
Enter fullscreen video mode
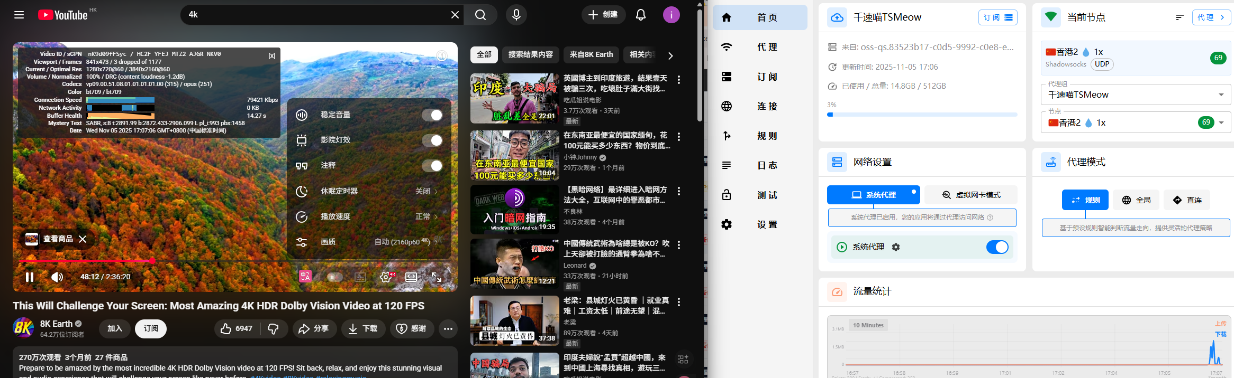pos(437,277)
